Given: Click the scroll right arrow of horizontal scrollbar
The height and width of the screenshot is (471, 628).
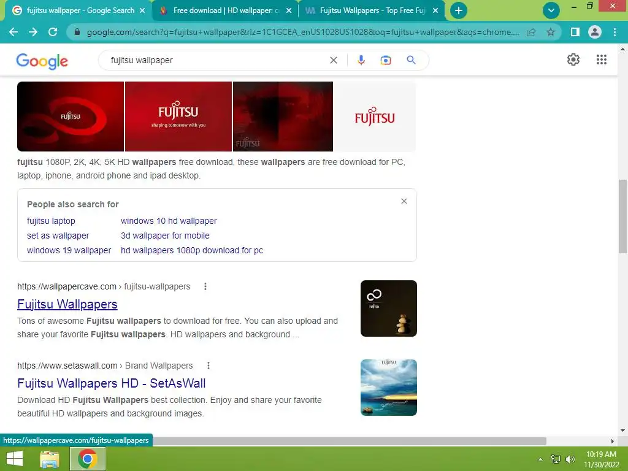Looking at the screenshot, I should pyautogui.click(x=613, y=441).
